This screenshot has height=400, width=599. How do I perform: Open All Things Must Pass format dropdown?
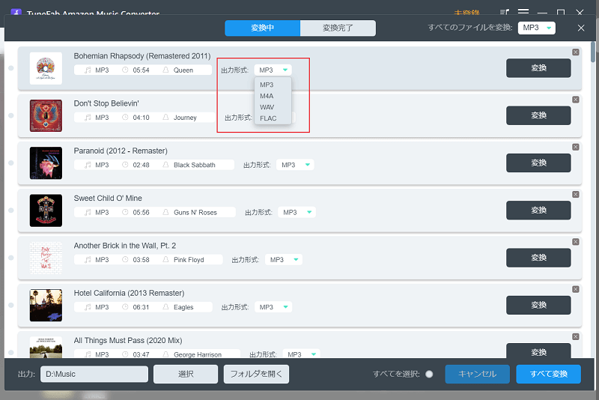[301, 354]
